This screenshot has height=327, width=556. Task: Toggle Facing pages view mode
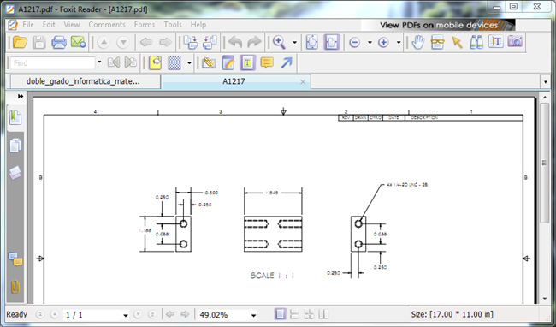323,314
